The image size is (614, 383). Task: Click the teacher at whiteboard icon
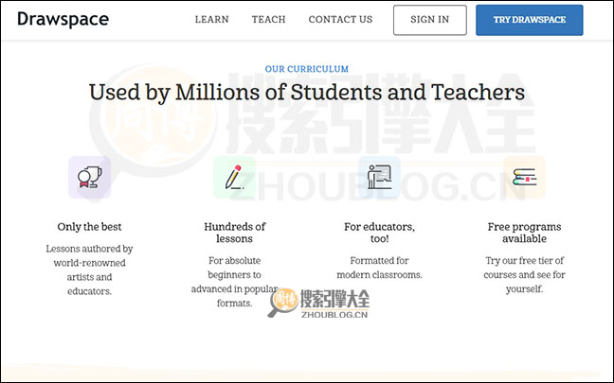379,176
